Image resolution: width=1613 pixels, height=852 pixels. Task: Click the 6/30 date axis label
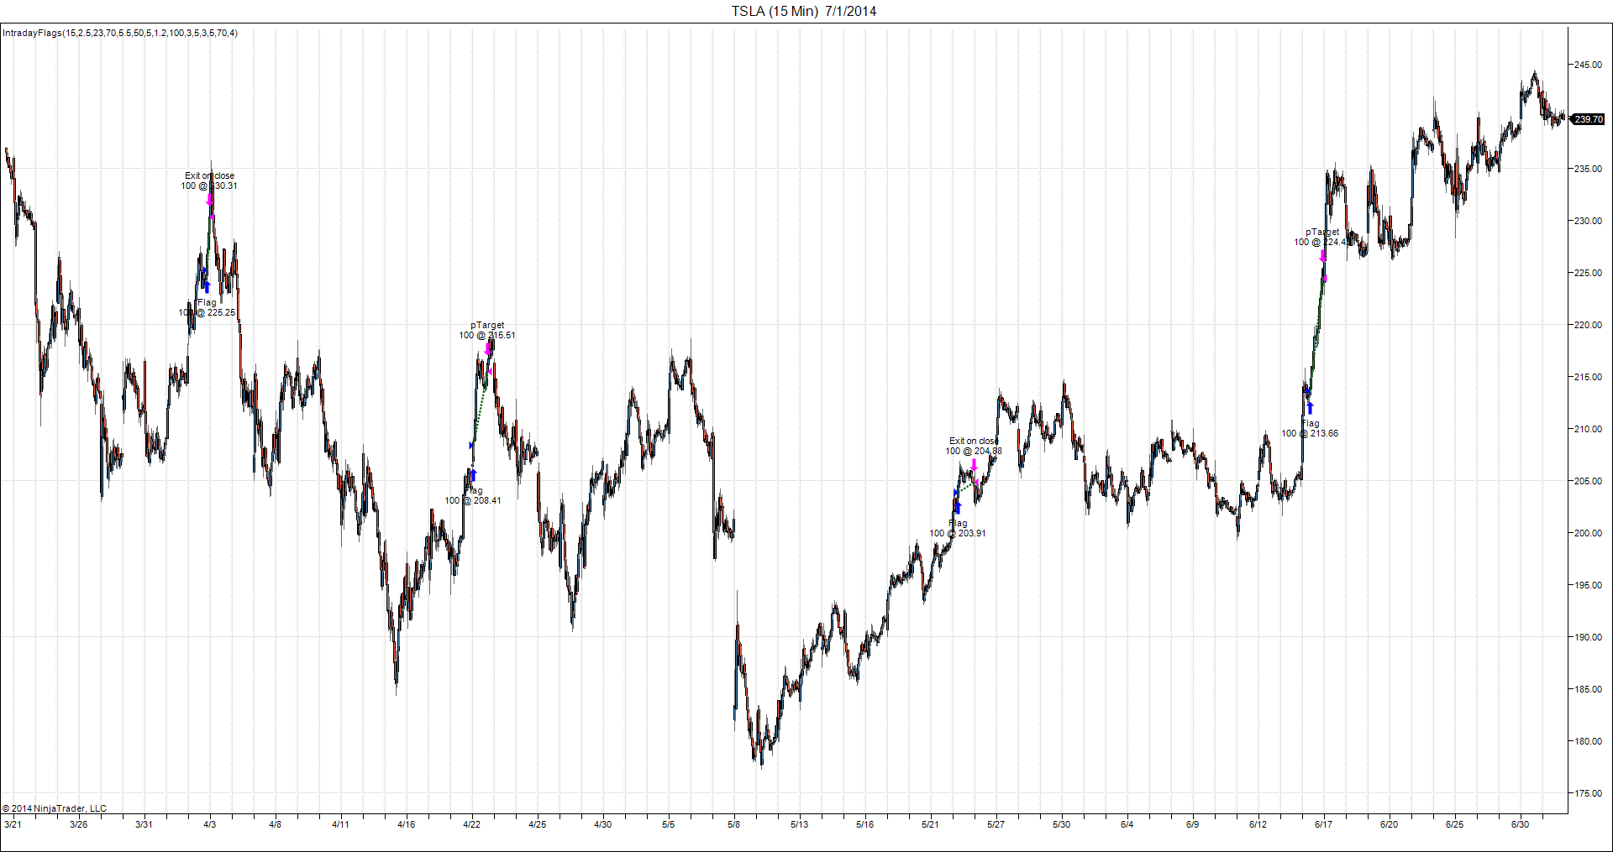pyautogui.click(x=1520, y=824)
